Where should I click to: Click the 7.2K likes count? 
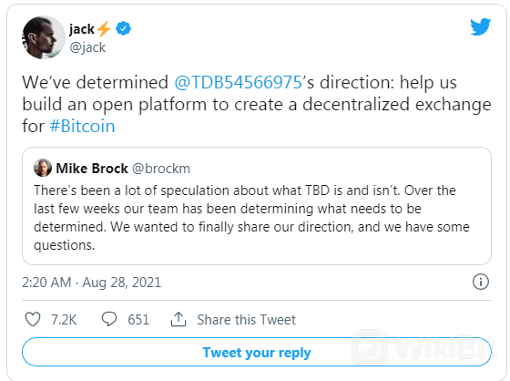pyautogui.click(x=64, y=320)
